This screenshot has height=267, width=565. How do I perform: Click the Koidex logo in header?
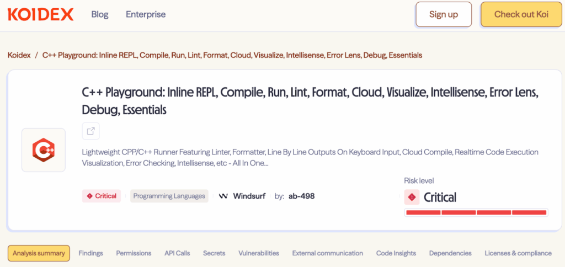(x=40, y=14)
